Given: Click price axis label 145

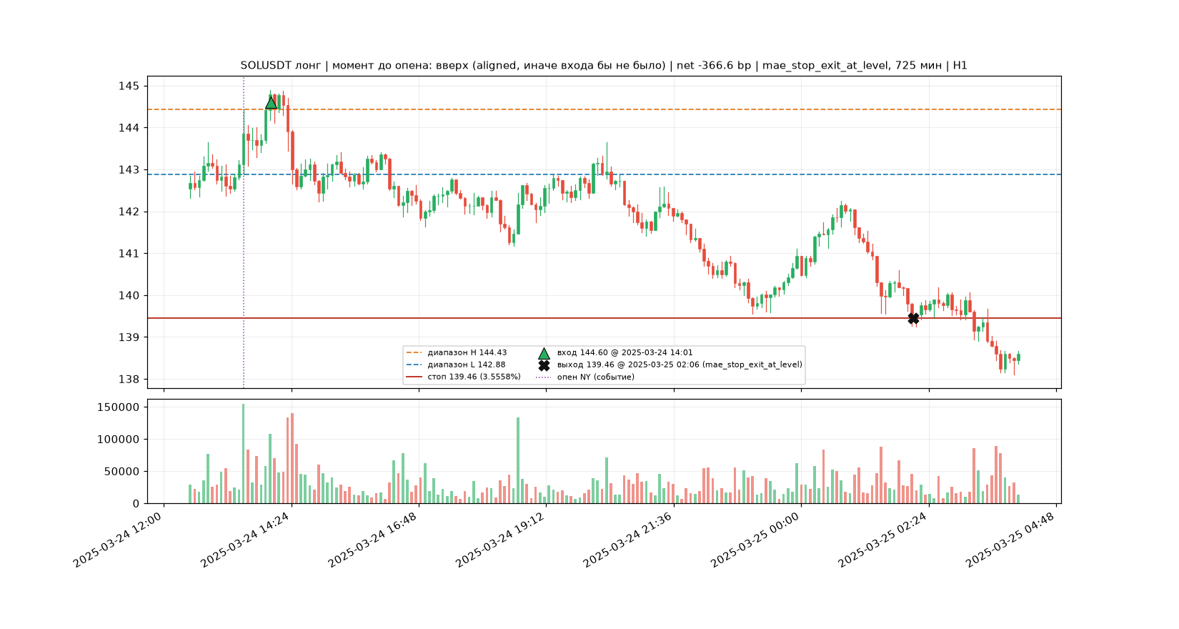Looking at the screenshot, I should pos(129,86).
